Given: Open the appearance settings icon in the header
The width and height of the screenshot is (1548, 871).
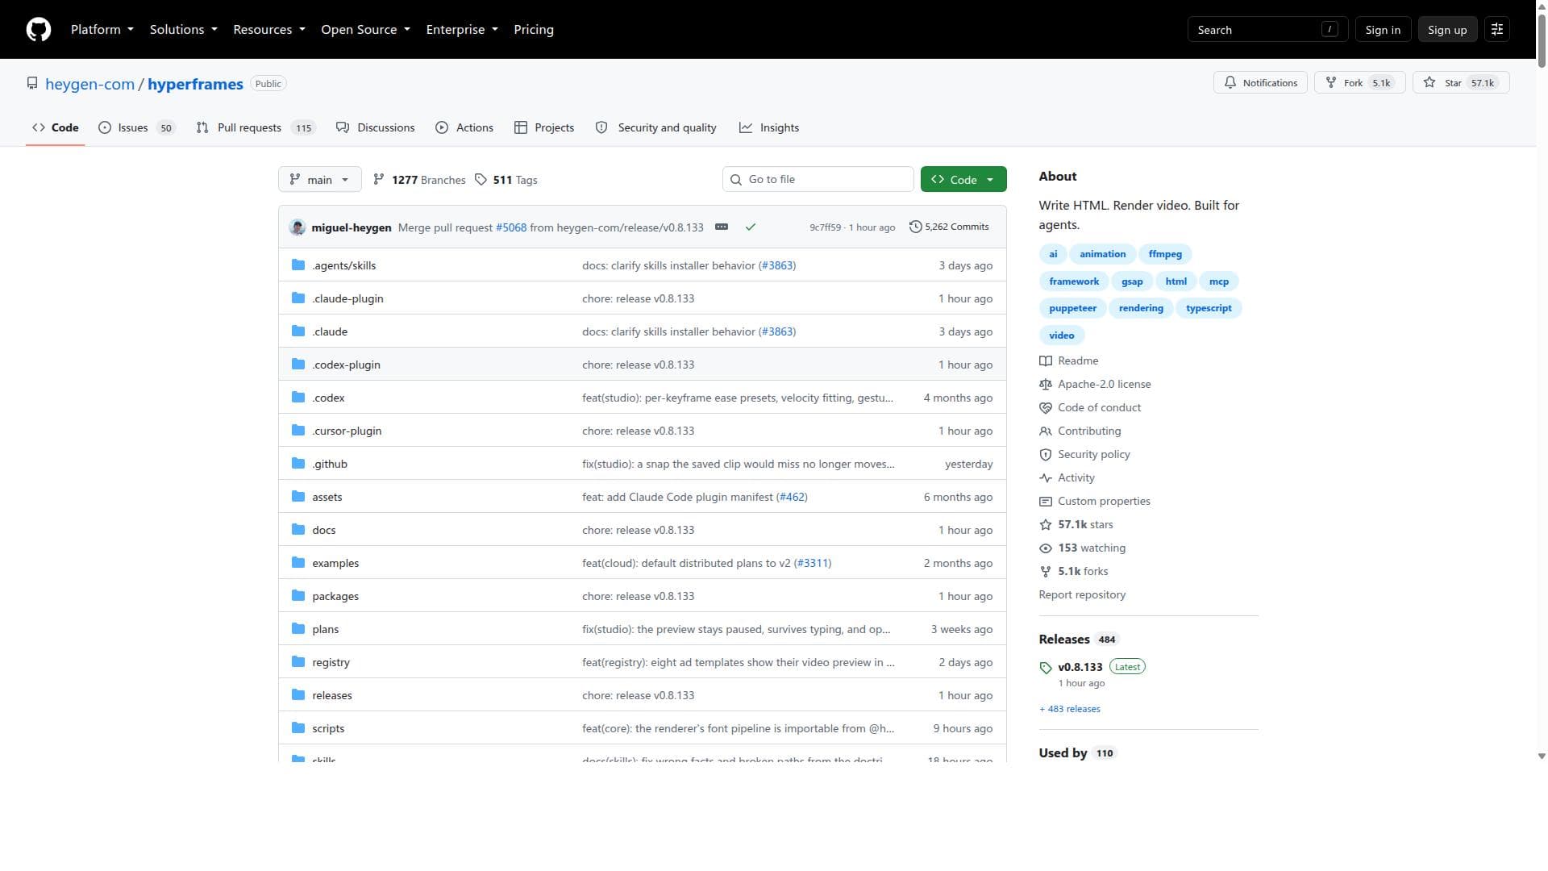Looking at the screenshot, I should pos(1497,30).
